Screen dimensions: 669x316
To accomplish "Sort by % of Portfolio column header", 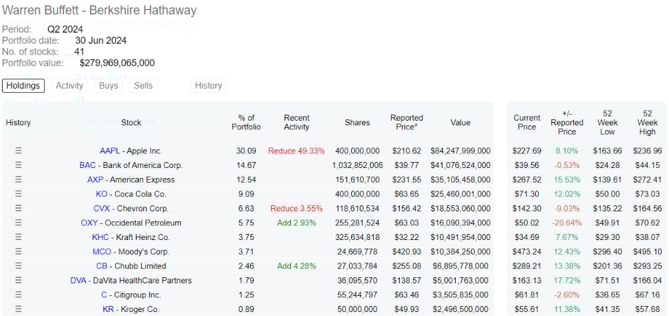I will tap(246, 123).
